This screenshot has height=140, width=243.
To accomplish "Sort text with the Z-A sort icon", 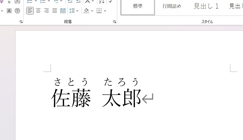I will coord(102,1).
